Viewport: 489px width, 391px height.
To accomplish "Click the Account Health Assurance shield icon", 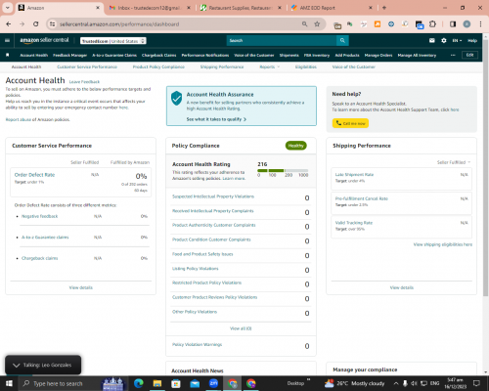I will point(176,98).
